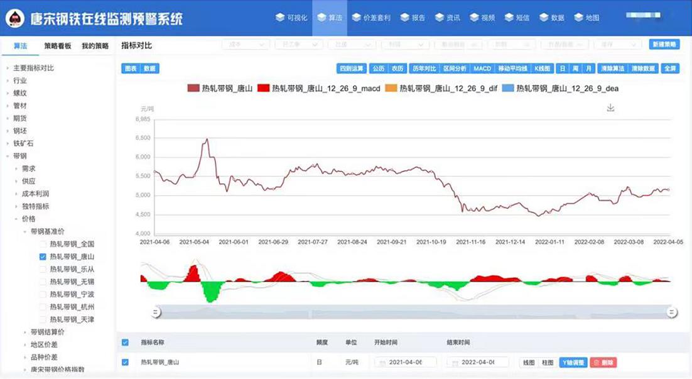This screenshot has height=379, width=692.
Task: Toggle the select-all checkbox in table header
Action: coord(125,343)
